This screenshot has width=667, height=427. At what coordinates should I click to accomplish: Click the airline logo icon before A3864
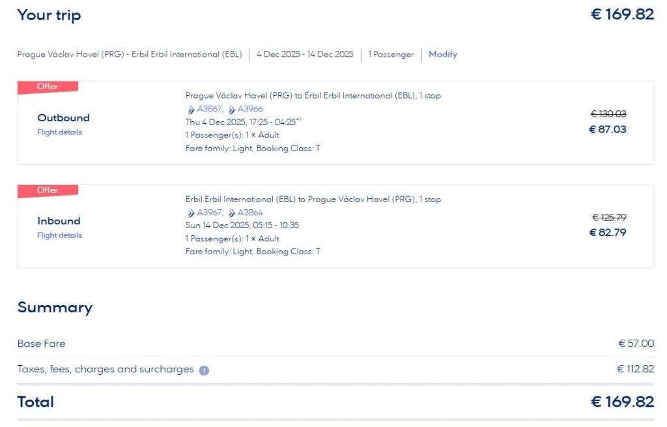[232, 213]
